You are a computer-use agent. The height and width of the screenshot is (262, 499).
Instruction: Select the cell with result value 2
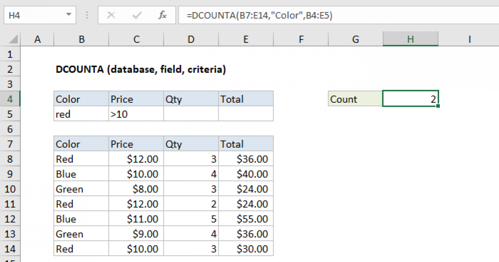(410, 99)
